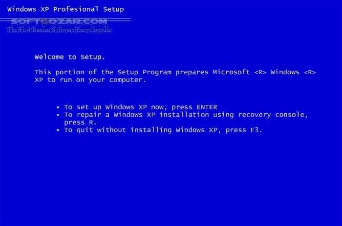Click the bullet beside quit without installing
The height and width of the screenshot is (226, 342).
click(58, 130)
